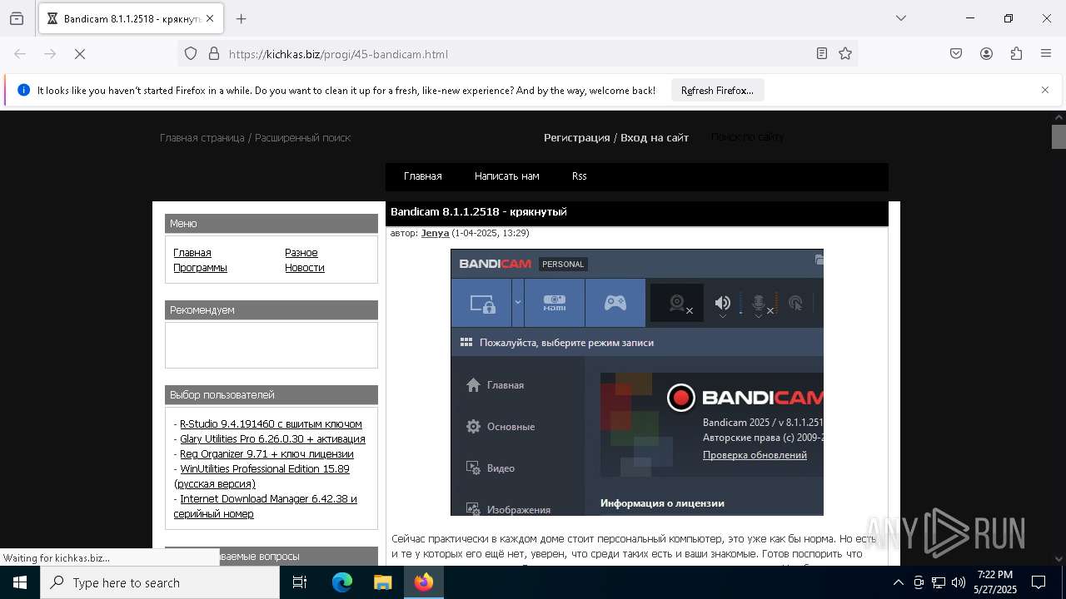Open Reg Organizer 9.71 link
This screenshot has width=1066, height=599.
pos(266,454)
